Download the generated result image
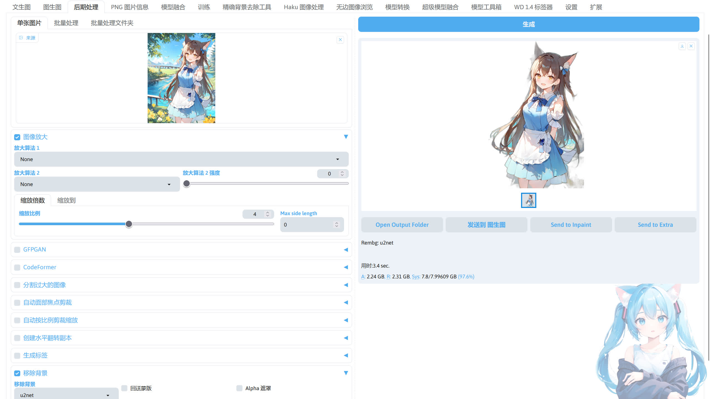This screenshot has height=399, width=710. pos(682,46)
